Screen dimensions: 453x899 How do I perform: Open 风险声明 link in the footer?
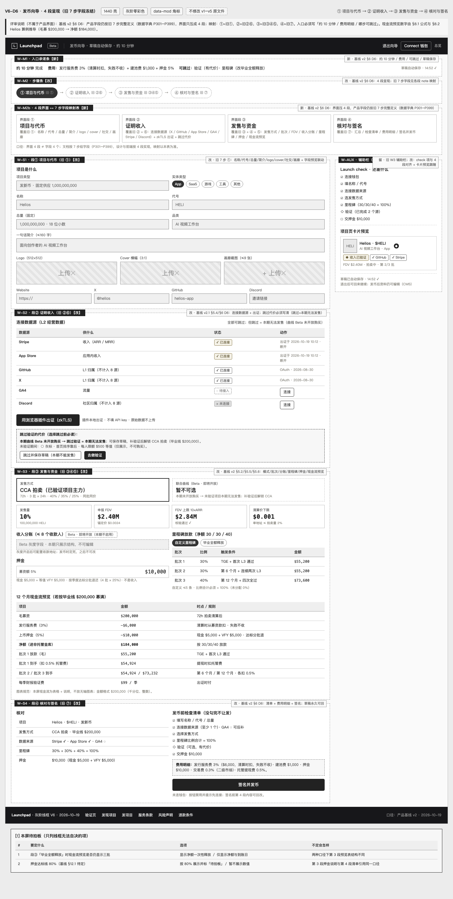point(165,815)
